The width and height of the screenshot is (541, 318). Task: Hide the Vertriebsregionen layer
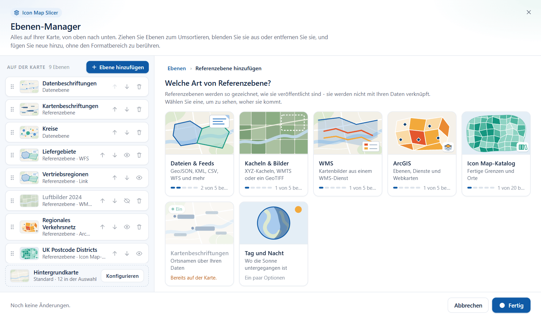coord(139,178)
